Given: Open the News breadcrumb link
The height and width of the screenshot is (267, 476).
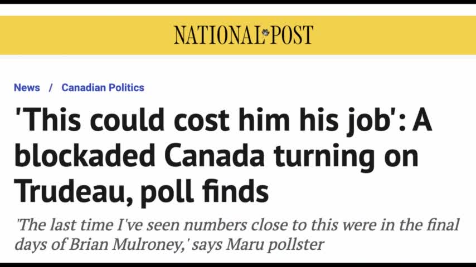Looking at the screenshot, I should coord(27,87).
